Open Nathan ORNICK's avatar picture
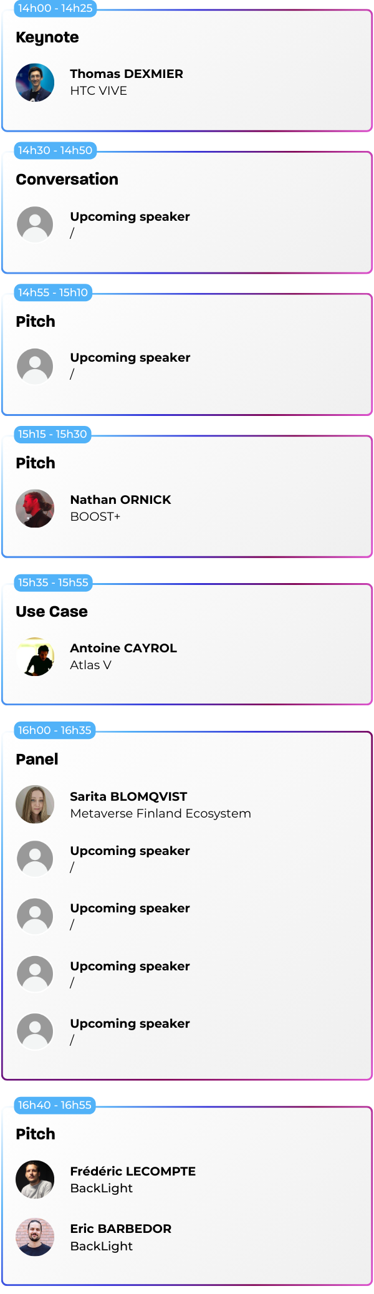Screen dimensions: 374x1294 (35, 508)
